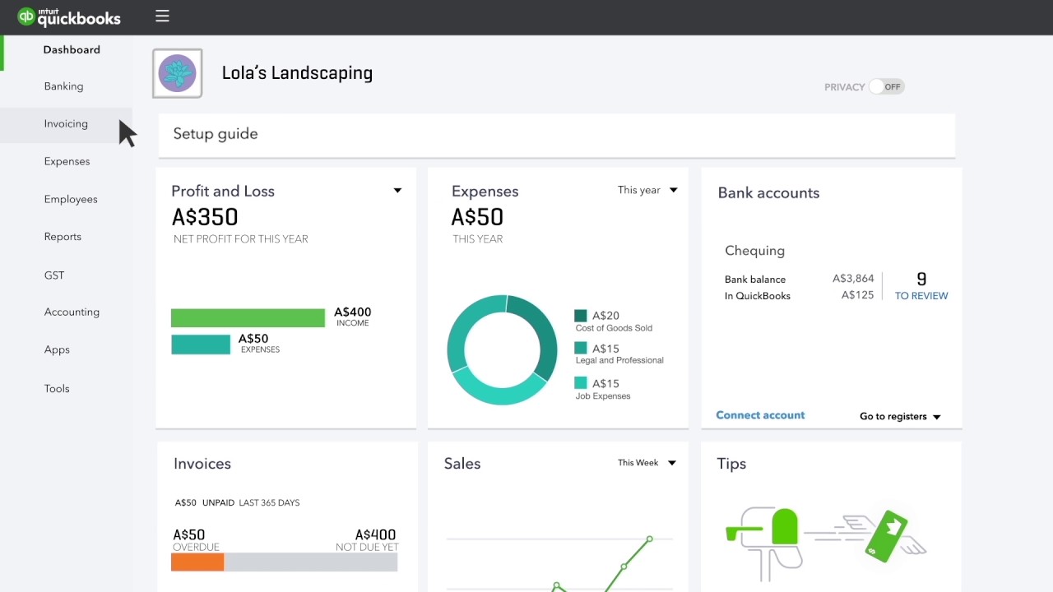Click the green A$400 Income bar
The height and width of the screenshot is (592, 1053).
(x=248, y=318)
